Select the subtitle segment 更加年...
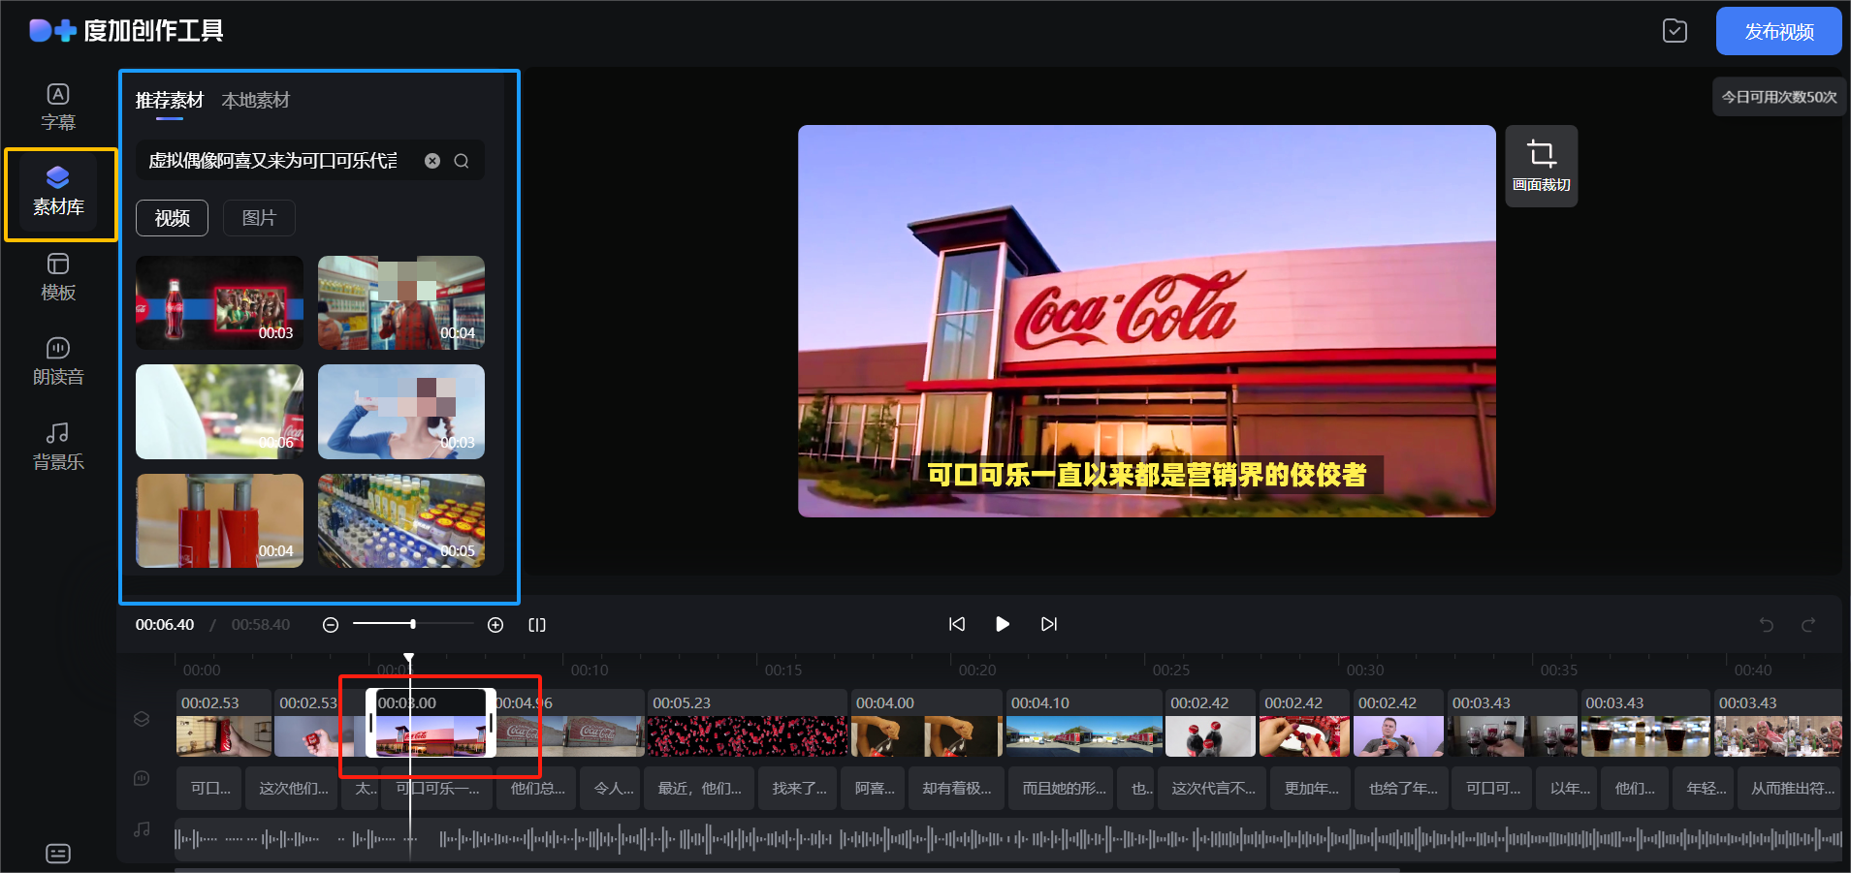Screen dimensions: 1851x873 point(1311,788)
